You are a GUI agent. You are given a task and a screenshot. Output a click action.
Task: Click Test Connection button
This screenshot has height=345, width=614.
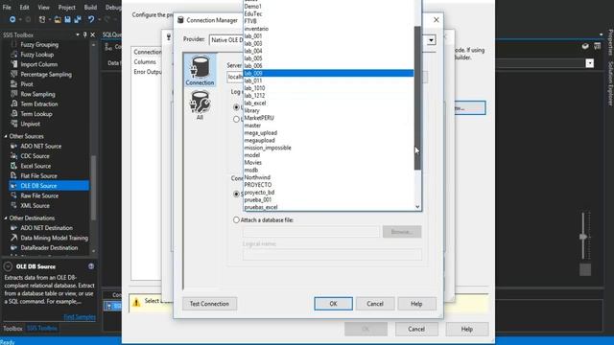point(209,304)
